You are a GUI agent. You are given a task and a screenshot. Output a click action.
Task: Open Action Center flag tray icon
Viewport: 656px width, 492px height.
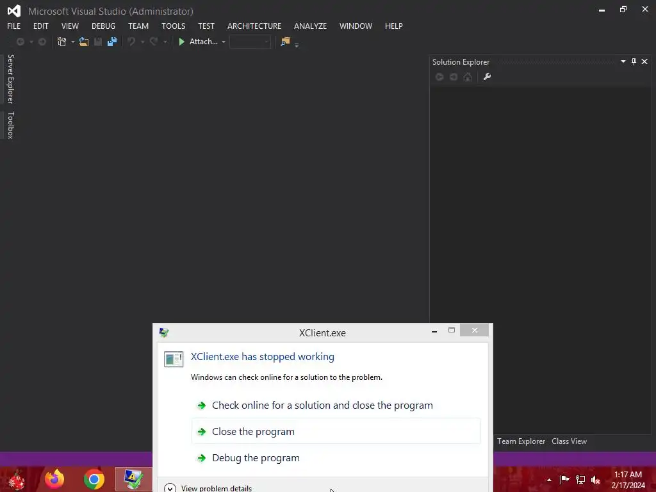pyautogui.click(x=564, y=480)
